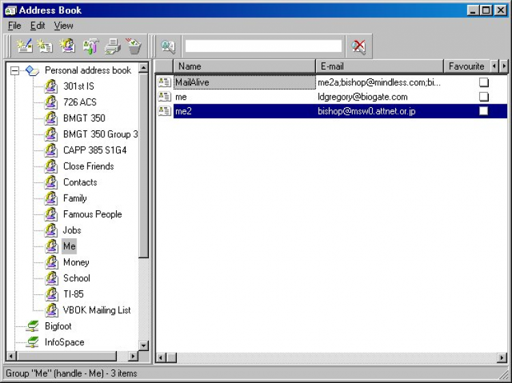Click the status bar group info text
This screenshot has width=512, height=383.
click(x=71, y=373)
